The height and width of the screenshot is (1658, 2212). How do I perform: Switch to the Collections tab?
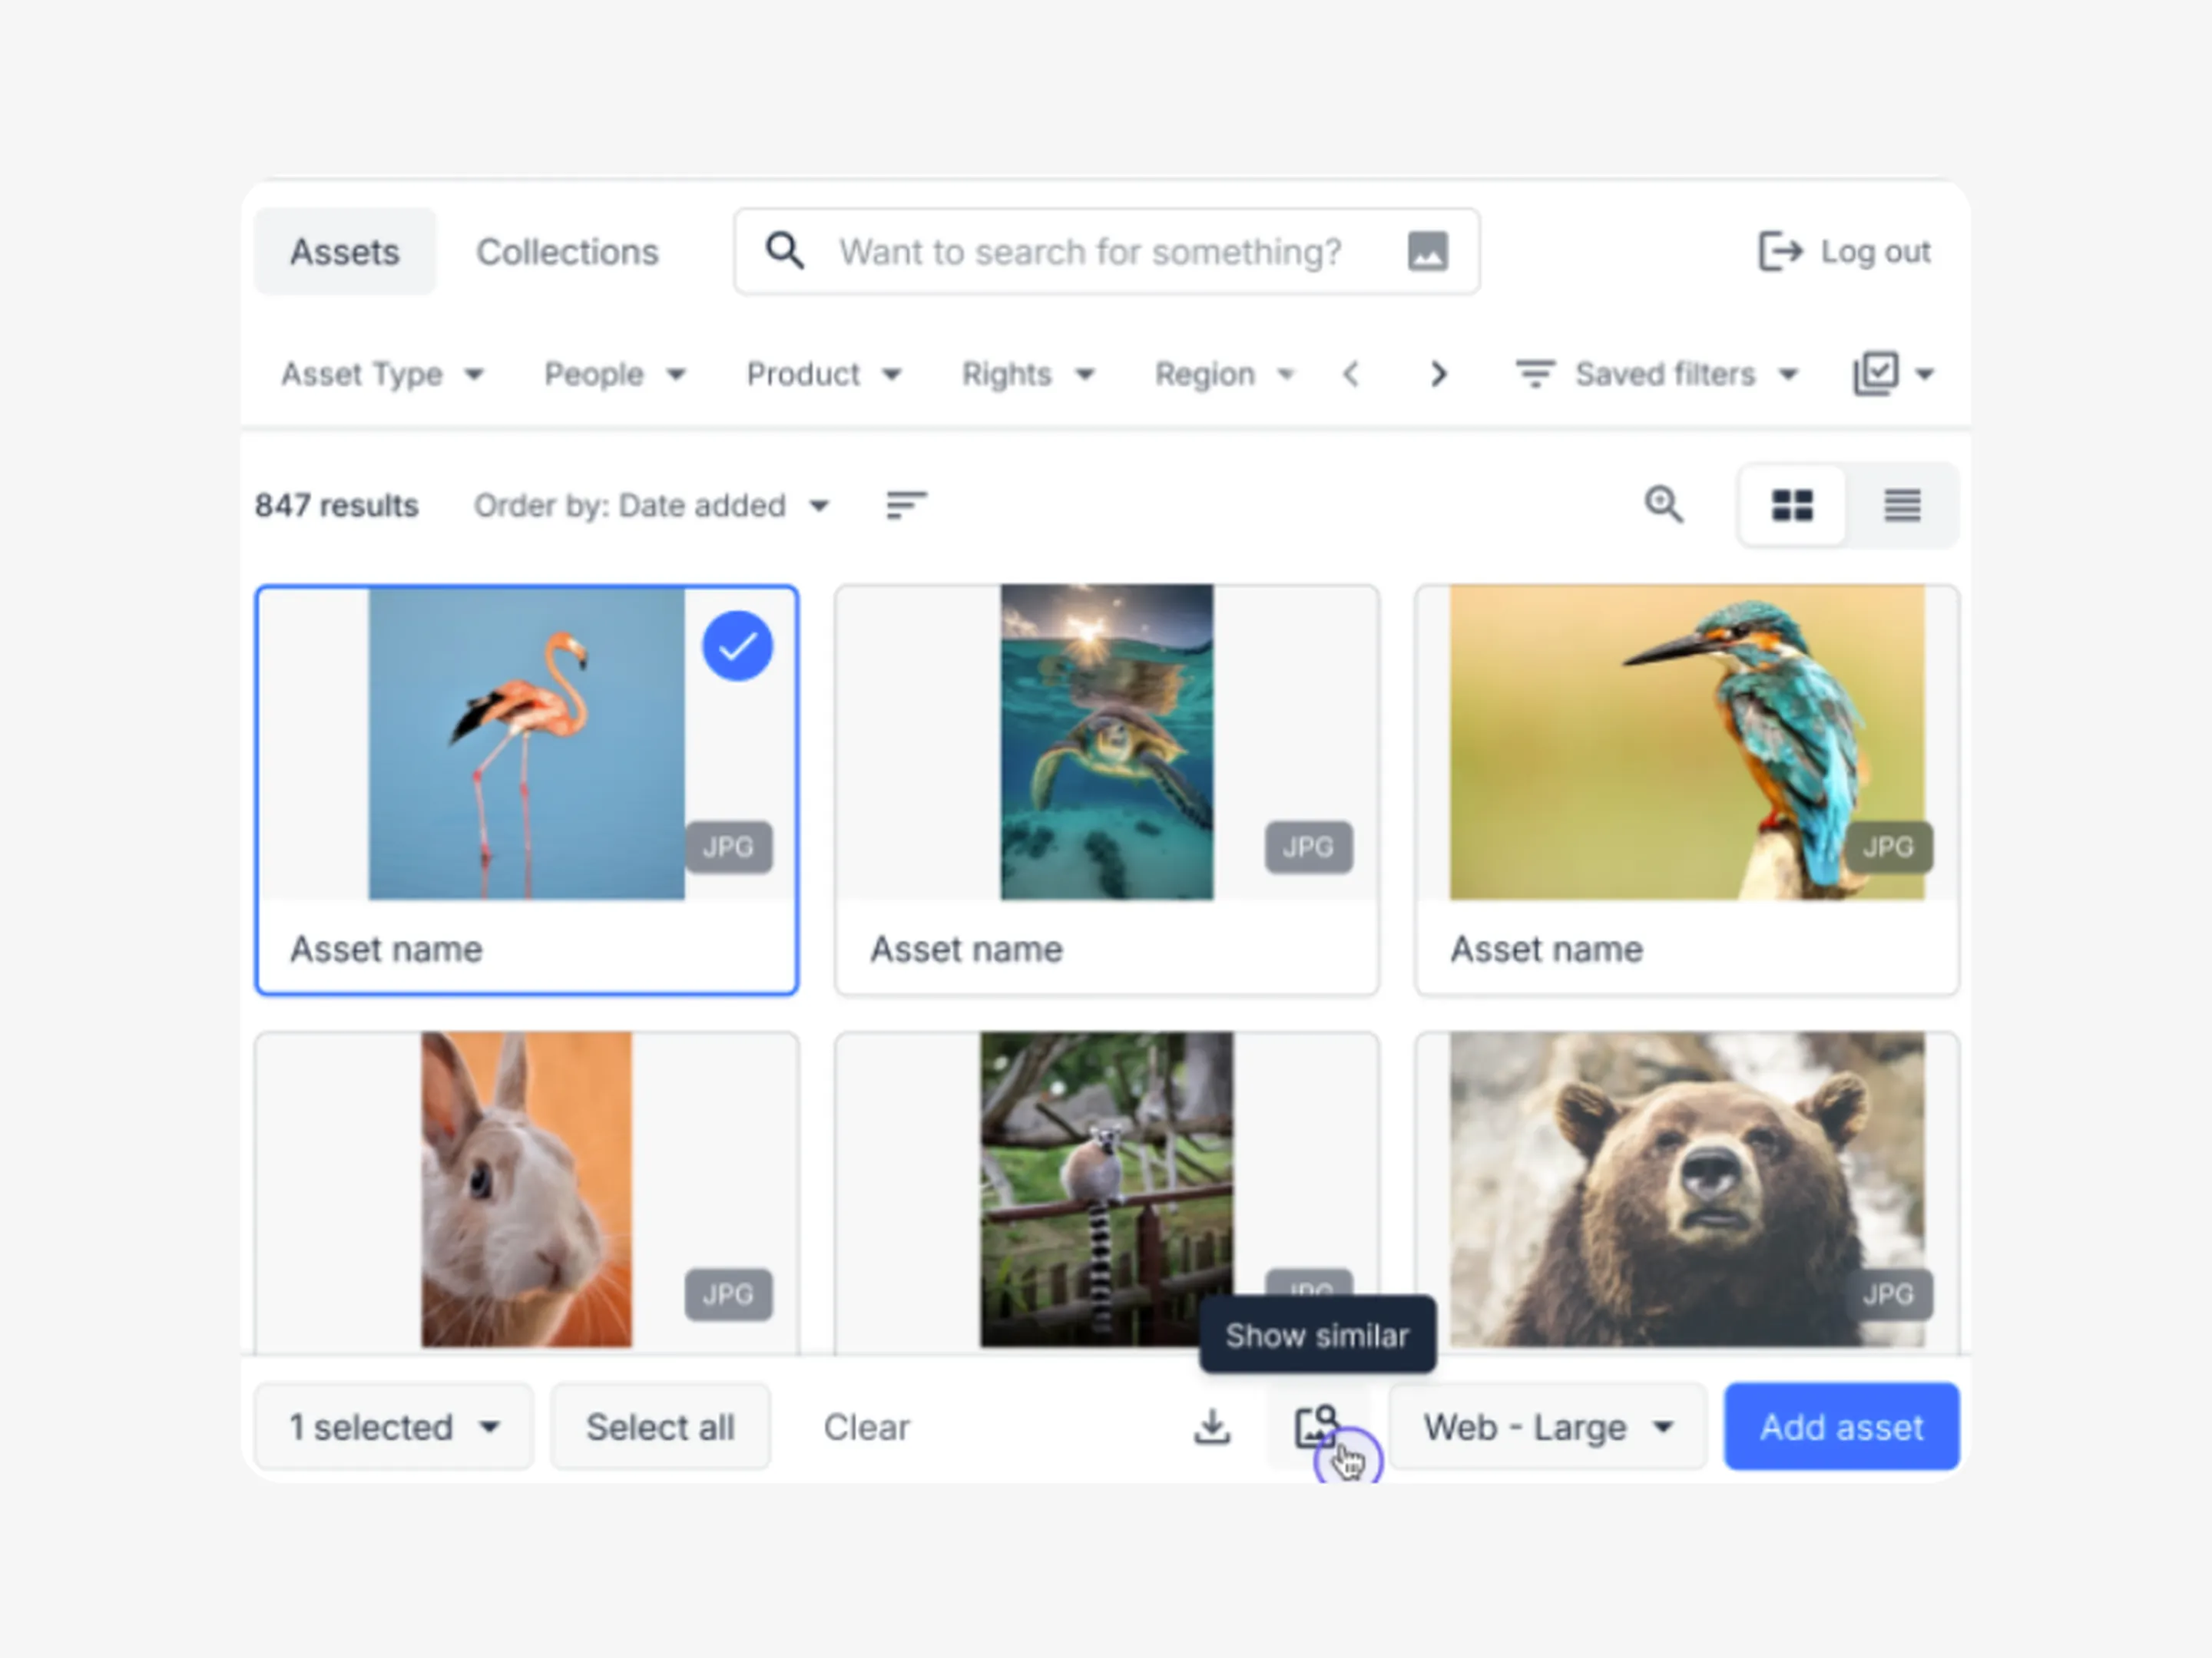[x=567, y=252]
